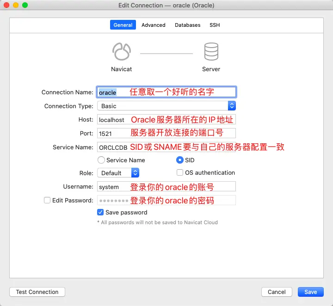Click the Port input field
The height and width of the screenshot is (306, 333).
[x=166, y=133]
